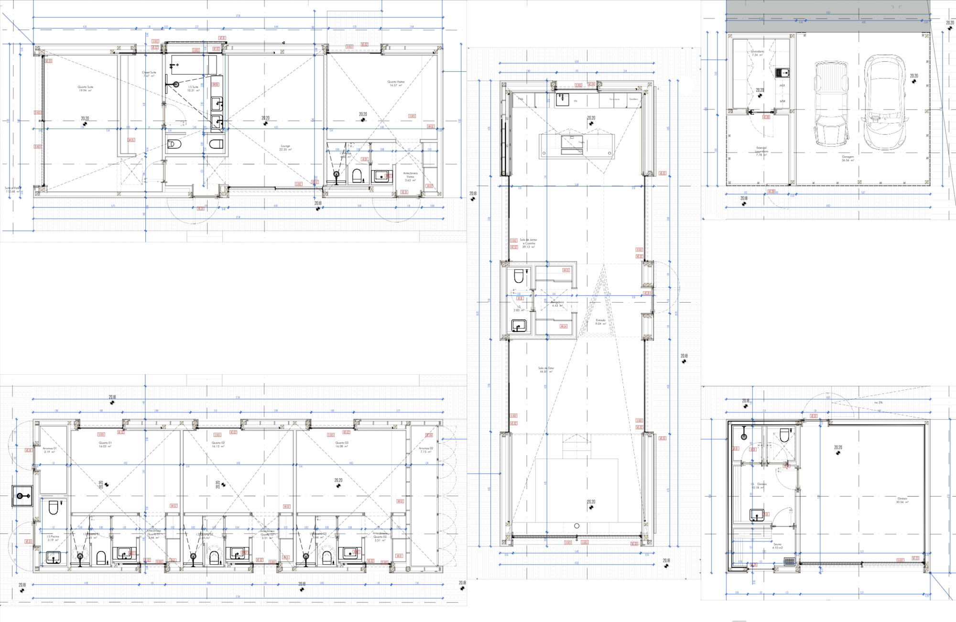The height and width of the screenshot is (622, 956).
Task: Select the Lounge 22.35 m² label
Action: pos(285,148)
